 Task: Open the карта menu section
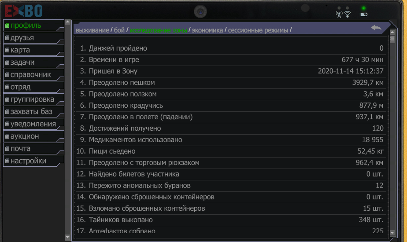[x=33, y=50]
